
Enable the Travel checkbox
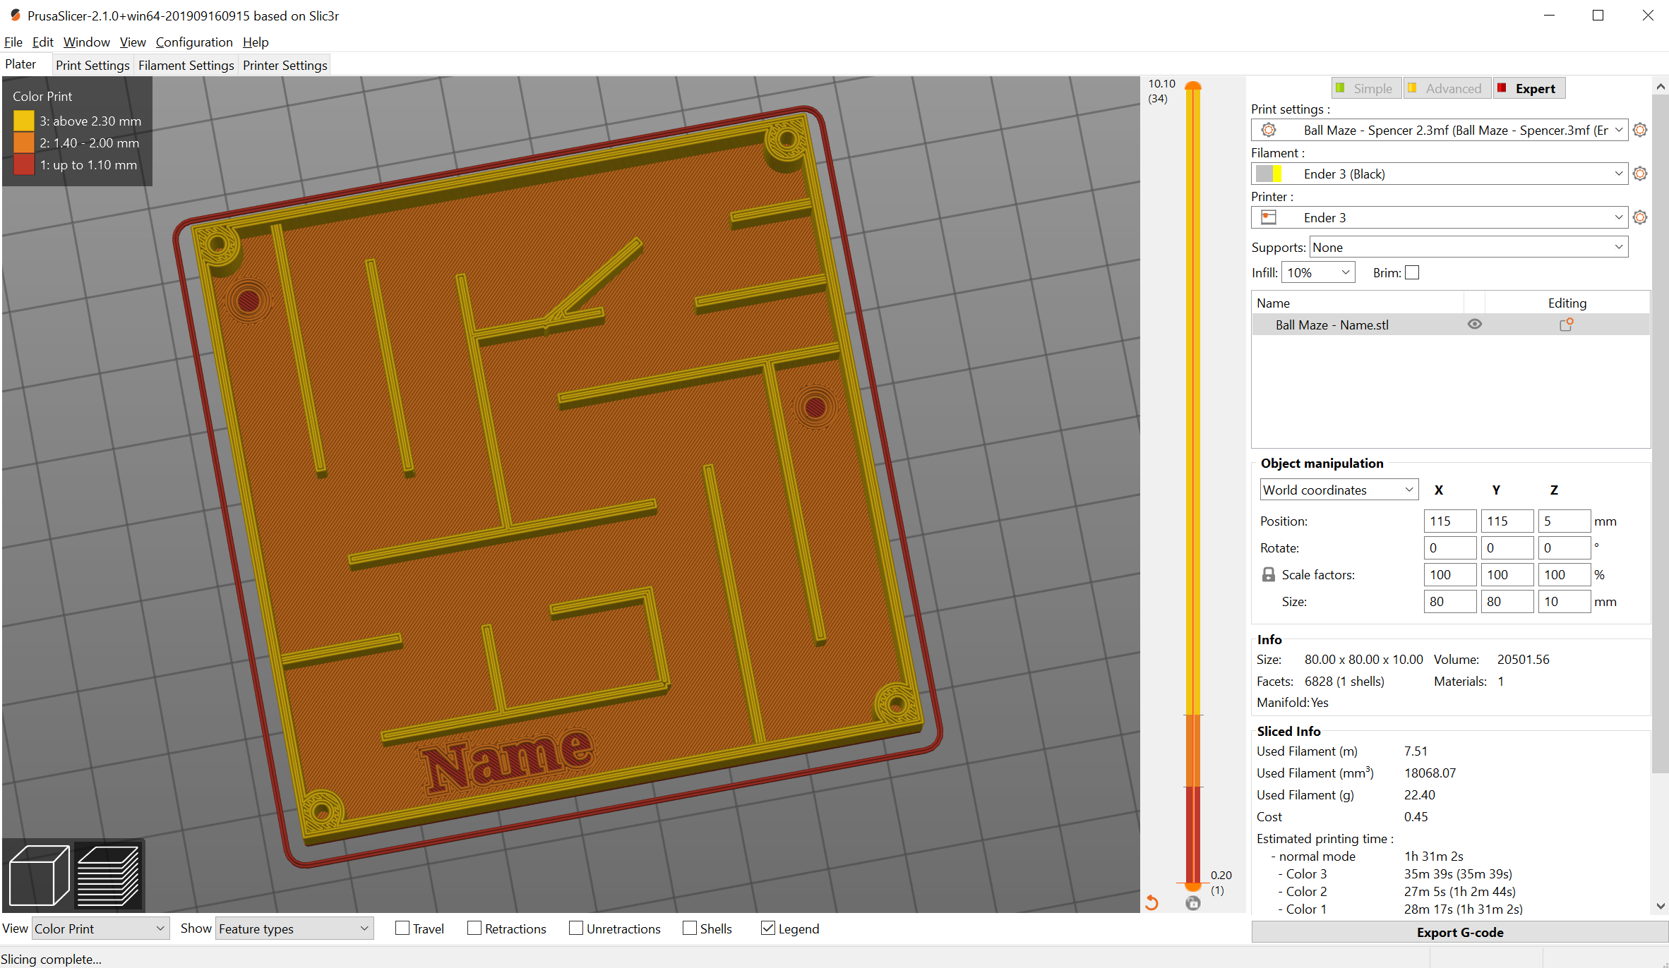(x=402, y=928)
